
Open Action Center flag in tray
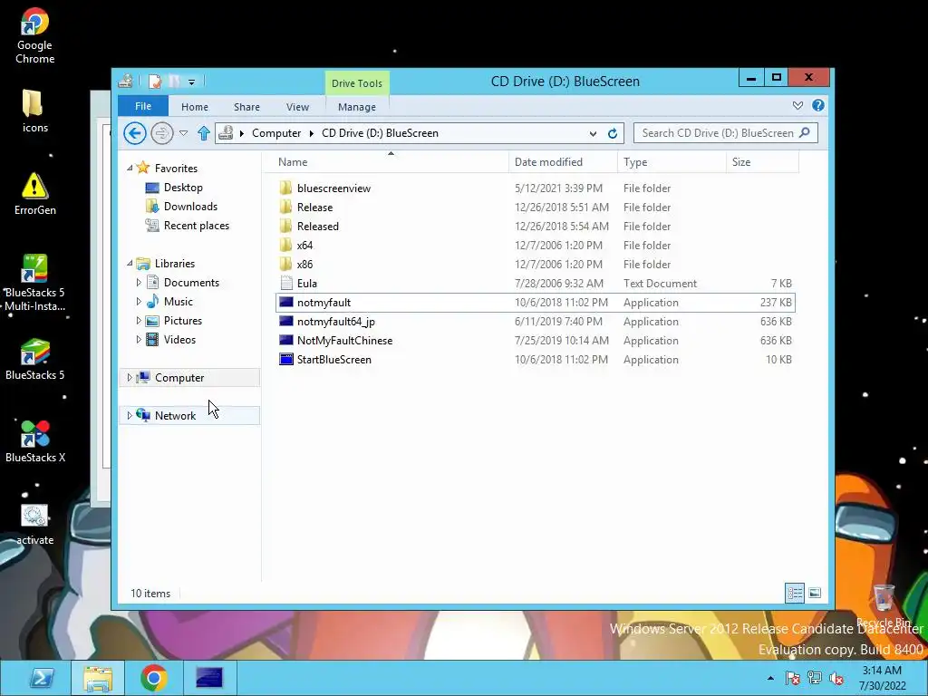click(792, 678)
